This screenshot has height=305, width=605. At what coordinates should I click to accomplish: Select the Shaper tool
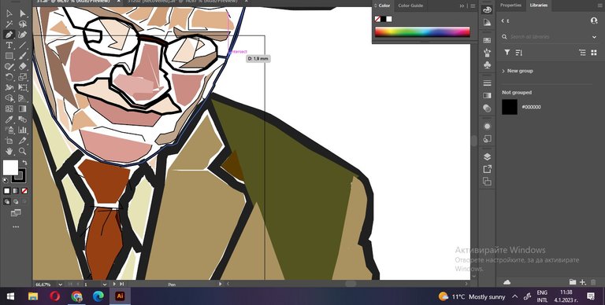pos(9,67)
